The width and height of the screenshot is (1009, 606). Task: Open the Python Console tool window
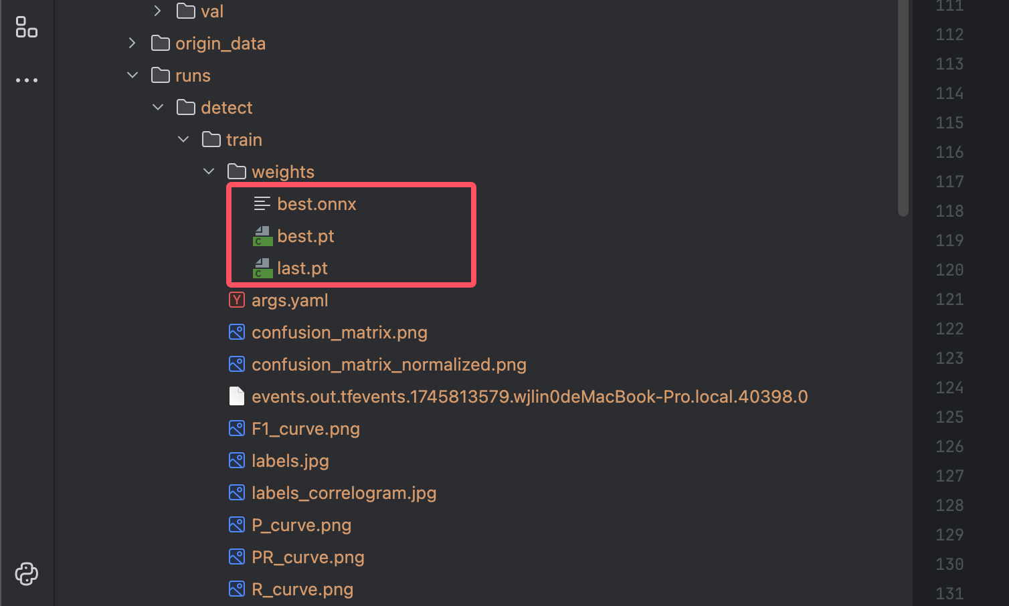coord(26,574)
